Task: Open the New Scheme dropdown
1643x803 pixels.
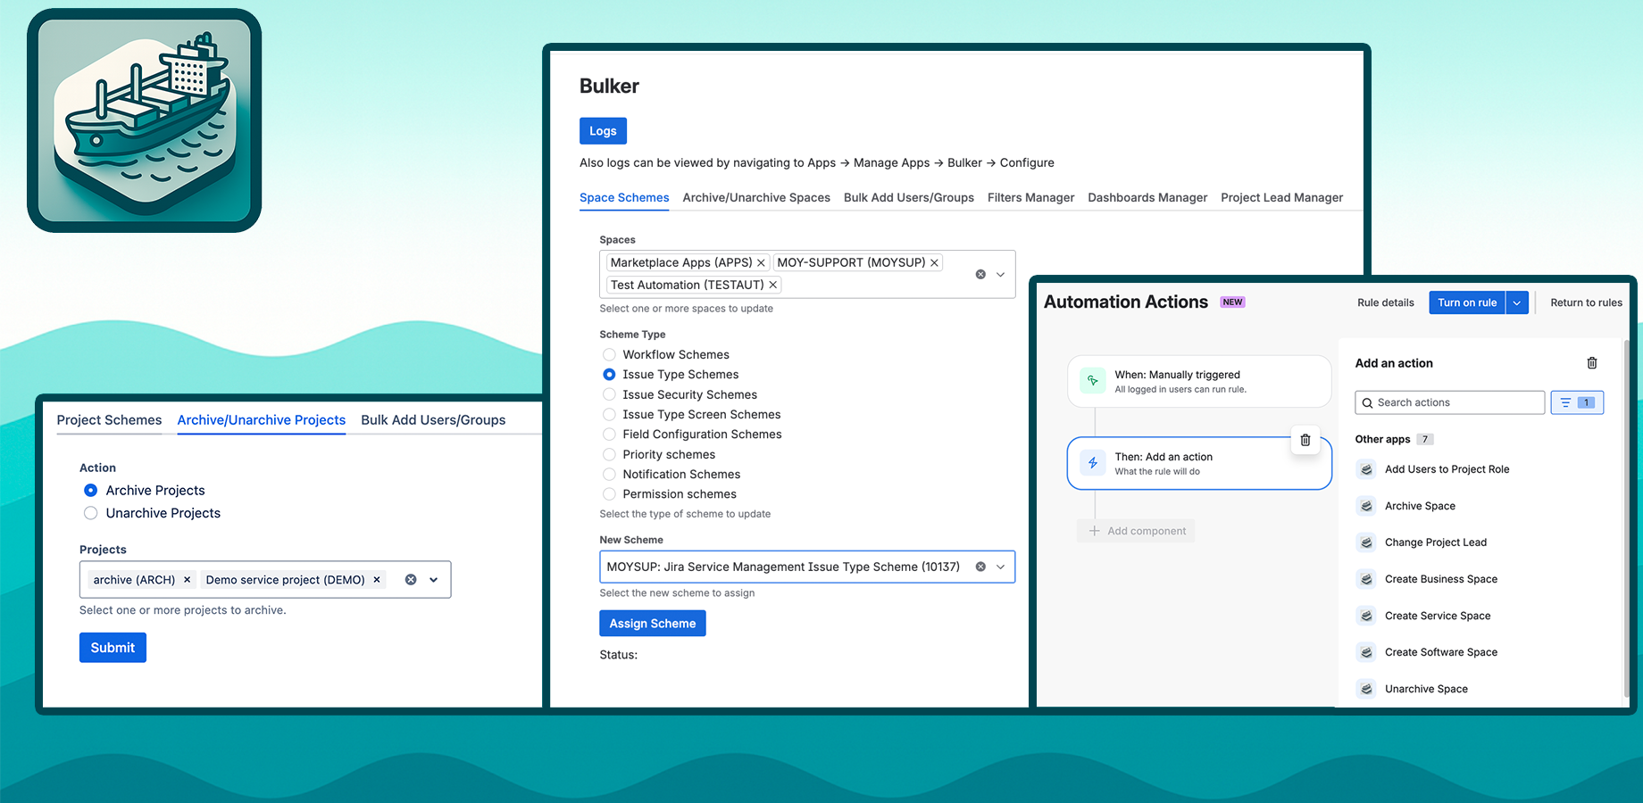Action: (1000, 567)
